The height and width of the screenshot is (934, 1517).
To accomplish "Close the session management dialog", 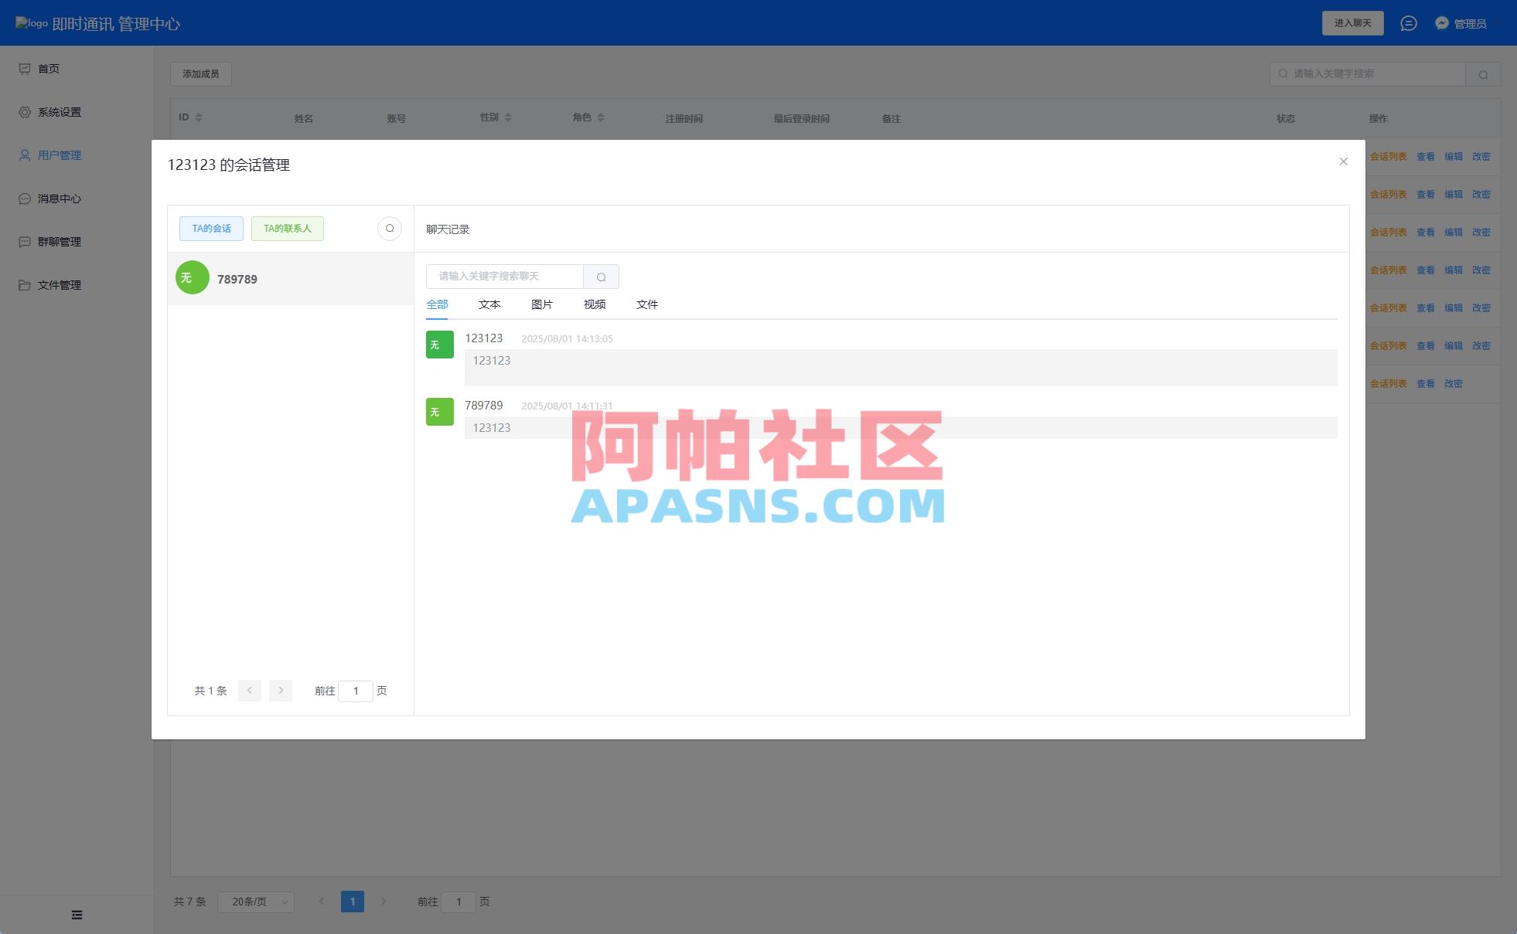I will [1343, 161].
